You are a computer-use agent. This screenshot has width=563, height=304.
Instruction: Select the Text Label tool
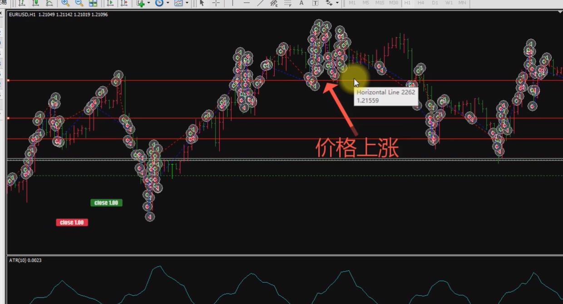pyautogui.click(x=315, y=3)
